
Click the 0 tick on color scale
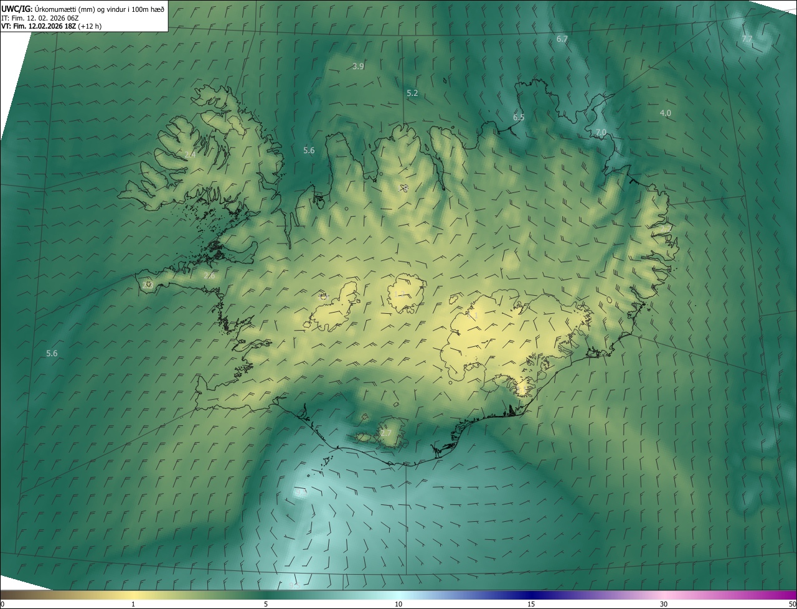tap(2, 604)
